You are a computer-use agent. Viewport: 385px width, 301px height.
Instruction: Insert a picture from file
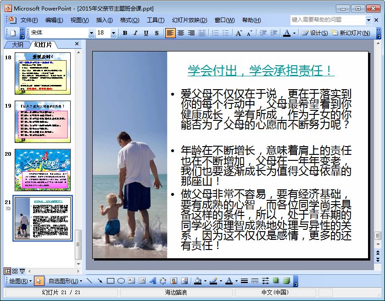[184, 281]
